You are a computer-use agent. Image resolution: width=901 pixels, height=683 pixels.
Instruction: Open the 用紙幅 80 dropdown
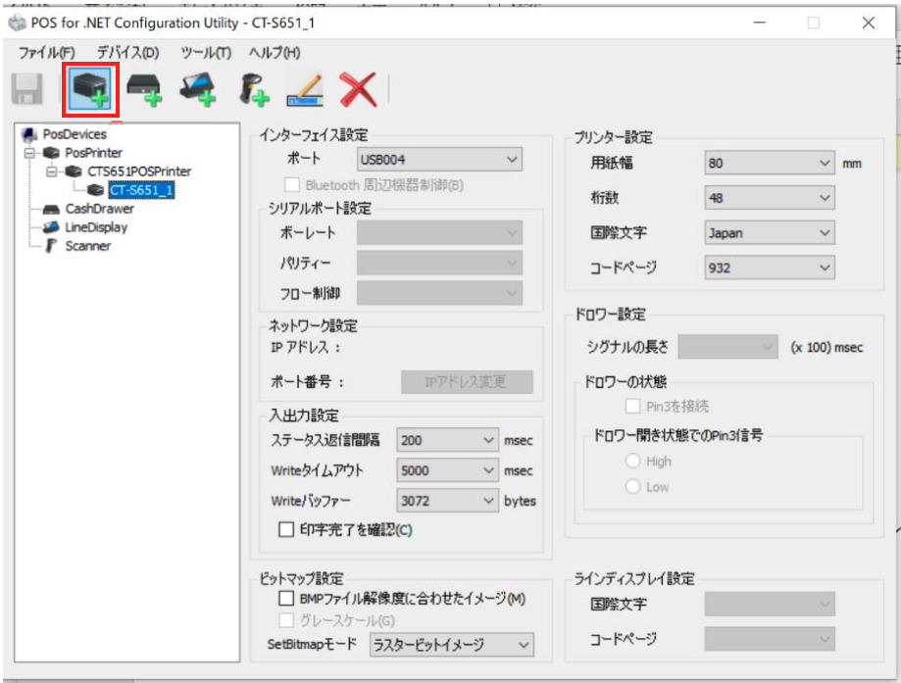click(770, 163)
